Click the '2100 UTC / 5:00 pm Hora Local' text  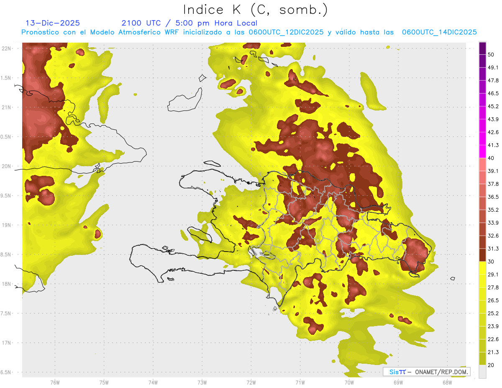coord(189,23)
